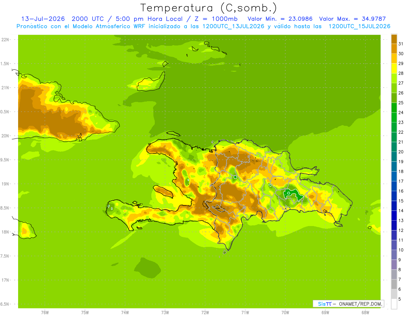
Task: Click the legend swatch between 30 and 31
Action: (394, 49)
